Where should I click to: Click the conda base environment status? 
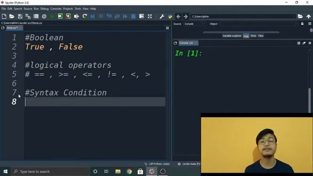189,164
